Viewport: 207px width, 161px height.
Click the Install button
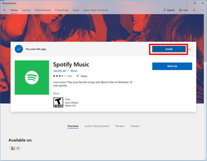click(x=169, y=49)
